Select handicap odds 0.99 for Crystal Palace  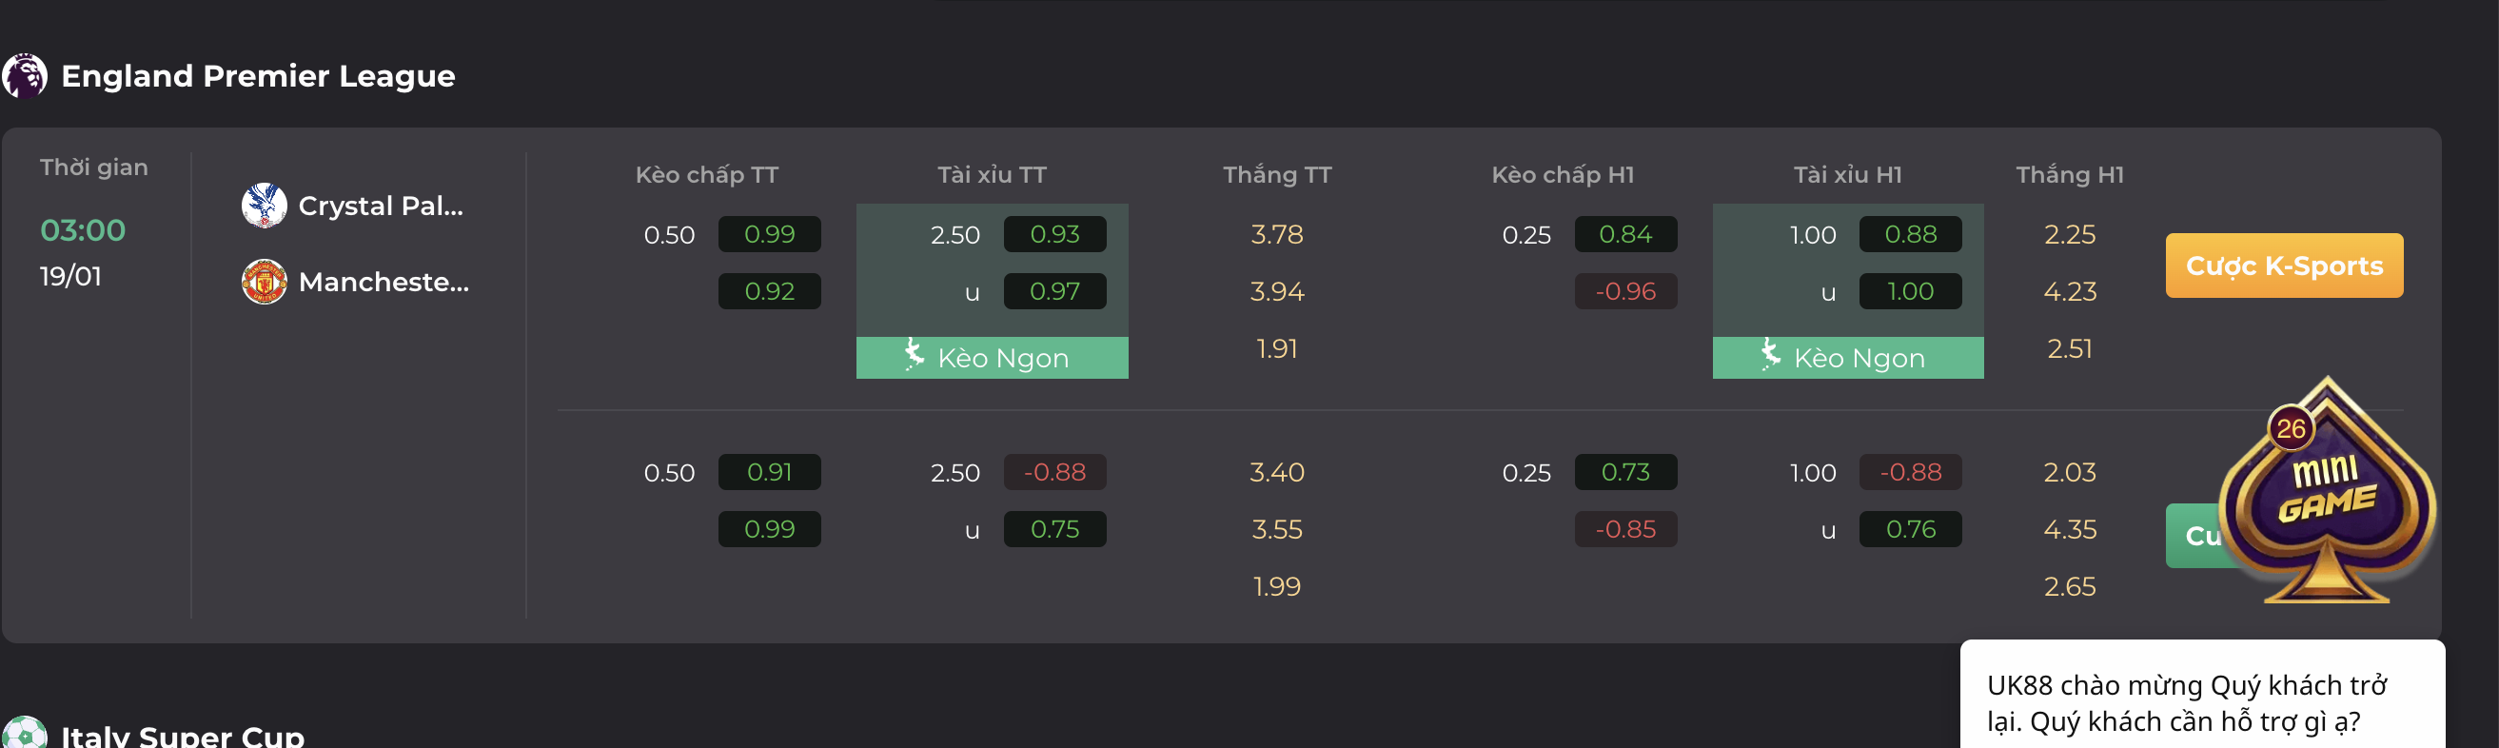click(x=769, y=234)
